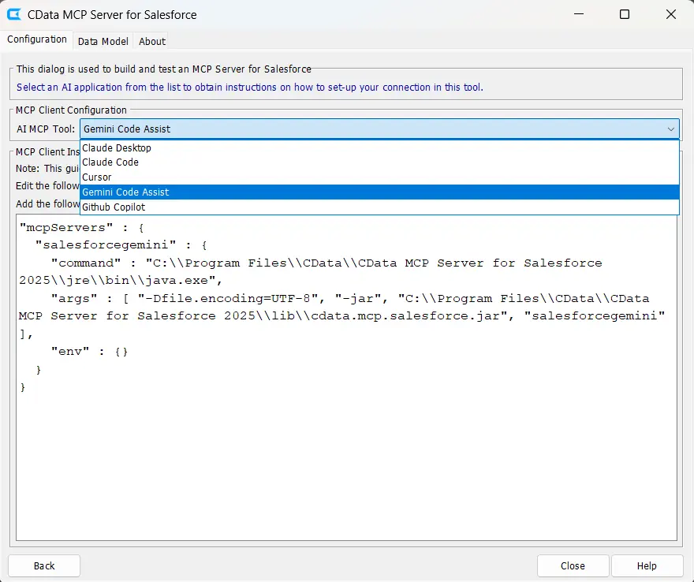The width and height of the screenshot is (694, 582).
Task: Close the window using the X icon
Action: [670, 14]
